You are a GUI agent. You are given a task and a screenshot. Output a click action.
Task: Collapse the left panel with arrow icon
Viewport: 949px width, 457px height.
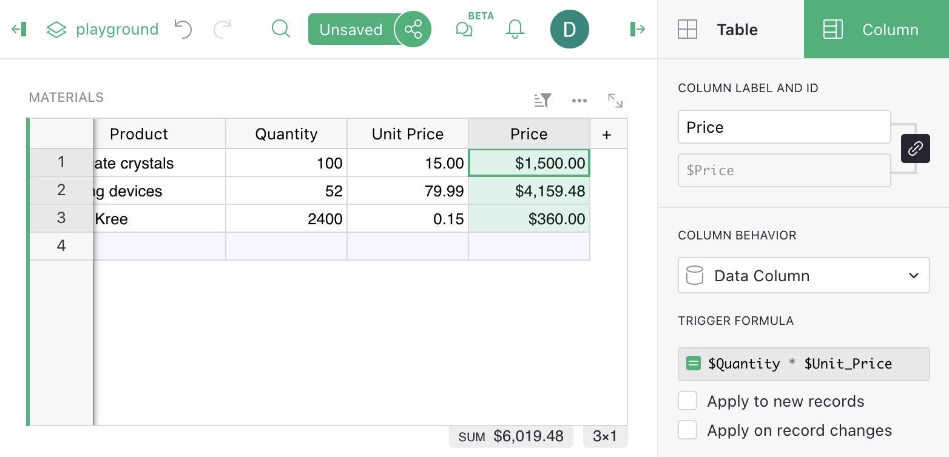tap(19, 29)
